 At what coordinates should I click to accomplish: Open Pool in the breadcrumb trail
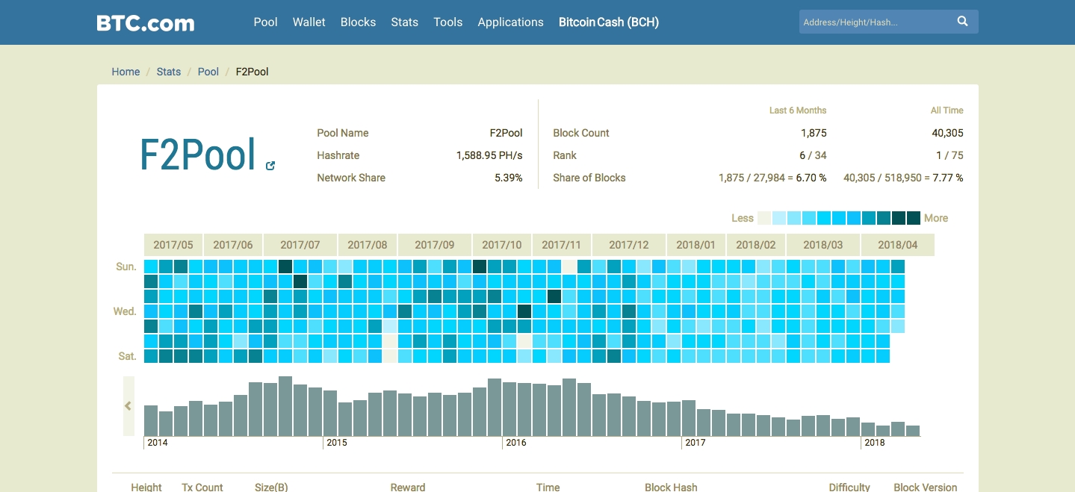208,72
